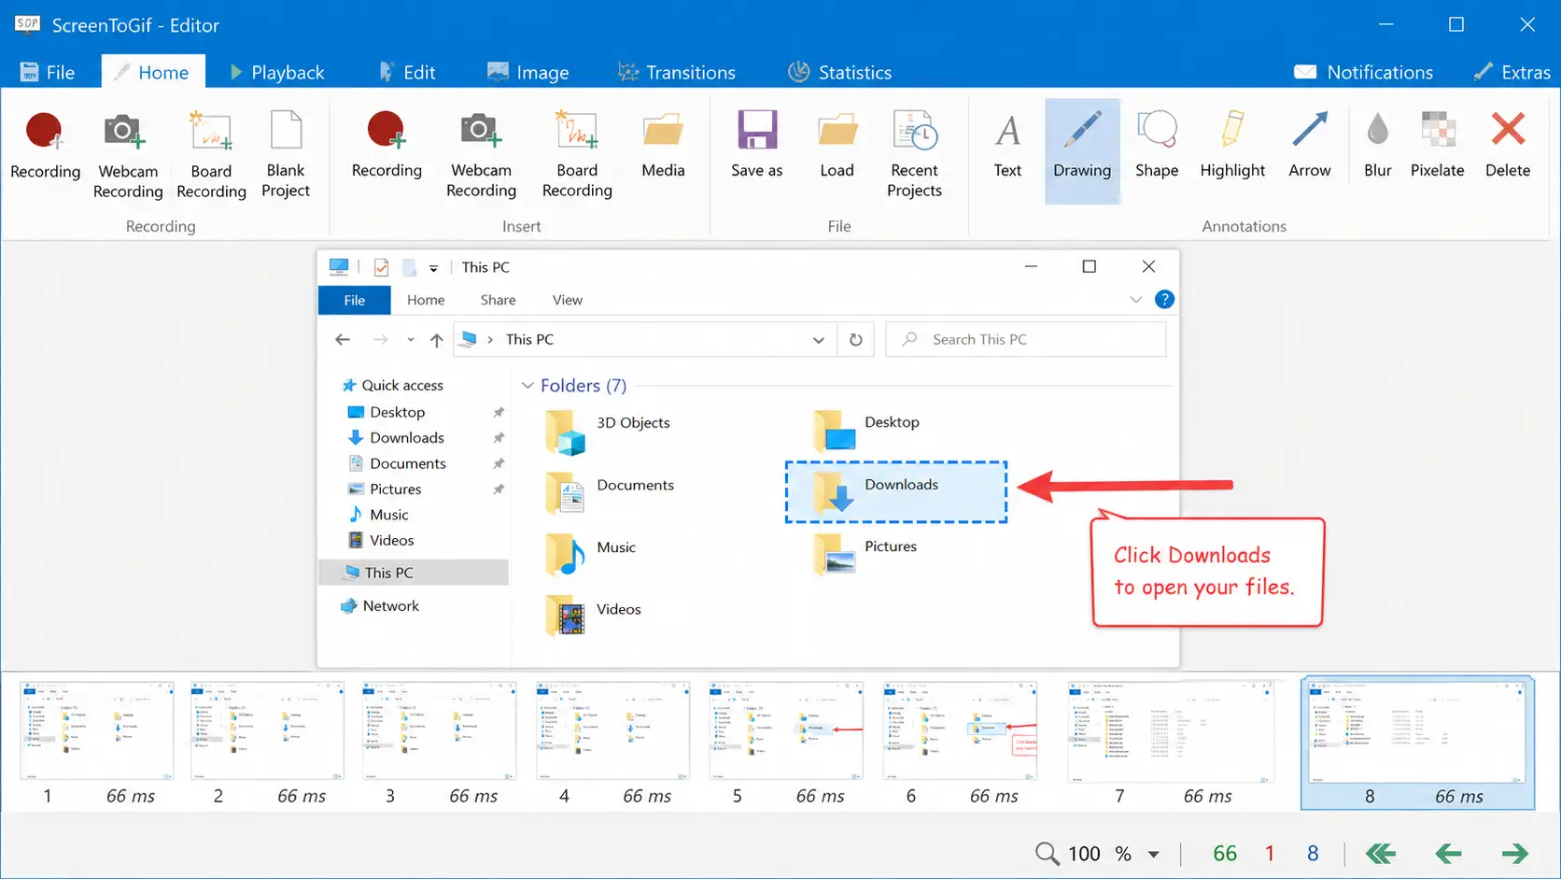Open the Share tab in This PC window
Screen dimensions: 1561x879
tap(498, 300)
